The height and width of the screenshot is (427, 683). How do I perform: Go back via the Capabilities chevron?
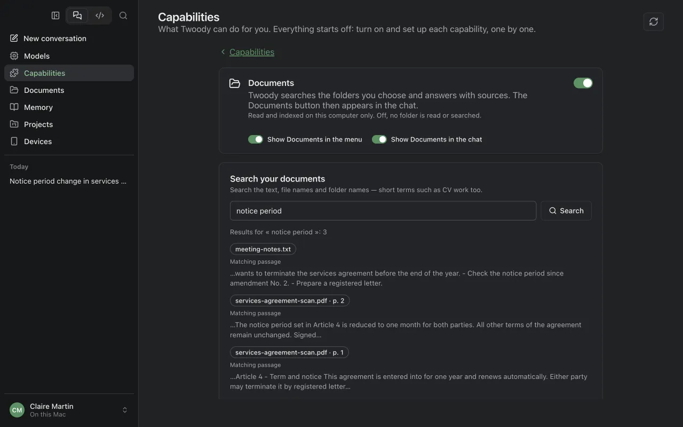[x=223, y=52]
